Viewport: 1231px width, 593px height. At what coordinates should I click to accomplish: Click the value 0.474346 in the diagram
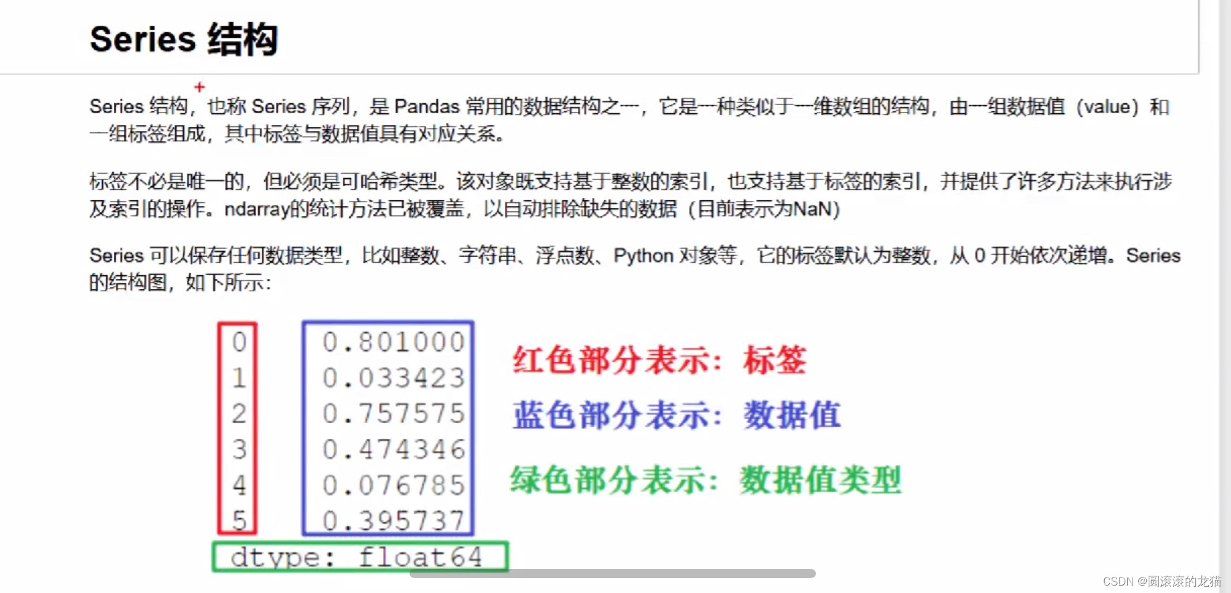pyautogui.click(x=393, y=450)
